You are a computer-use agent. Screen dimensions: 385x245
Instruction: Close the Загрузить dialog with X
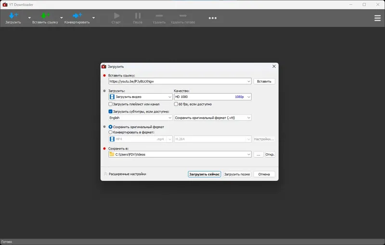[274, 66]
